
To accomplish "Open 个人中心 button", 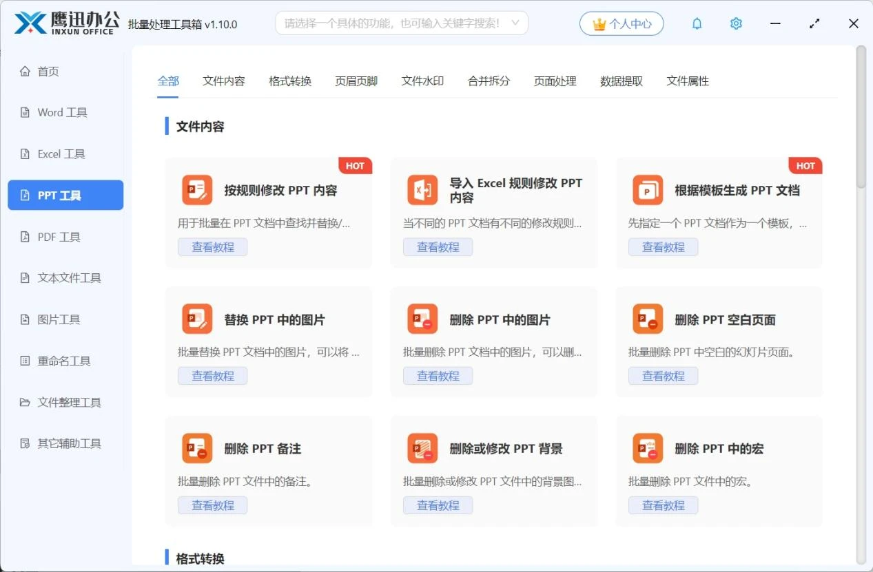I will coord(622,23).
